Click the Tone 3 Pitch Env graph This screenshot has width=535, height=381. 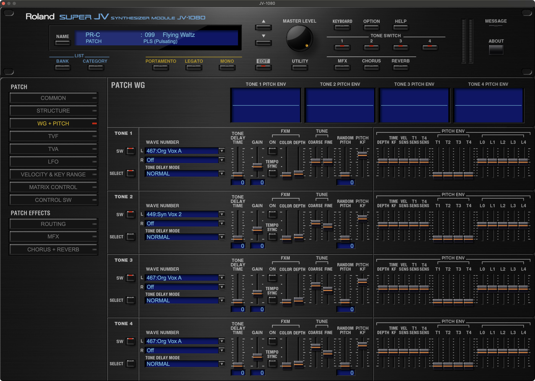[414, 105]
